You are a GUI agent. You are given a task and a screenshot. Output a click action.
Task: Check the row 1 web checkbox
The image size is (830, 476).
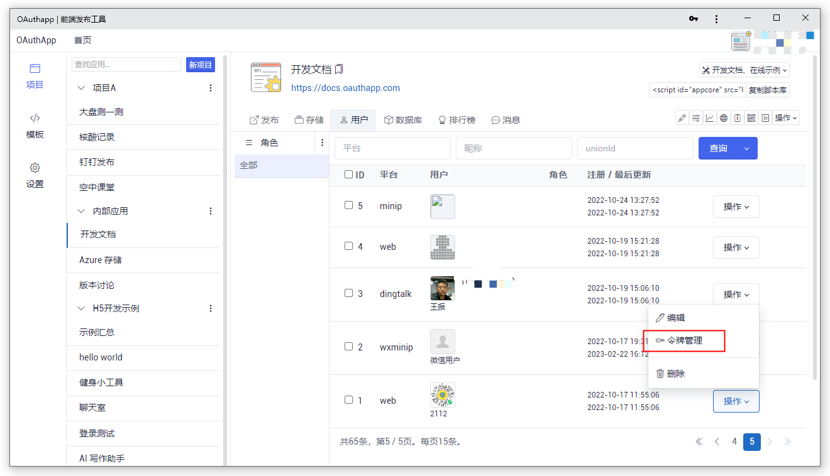pyautogui.click(x=349, y=400)
